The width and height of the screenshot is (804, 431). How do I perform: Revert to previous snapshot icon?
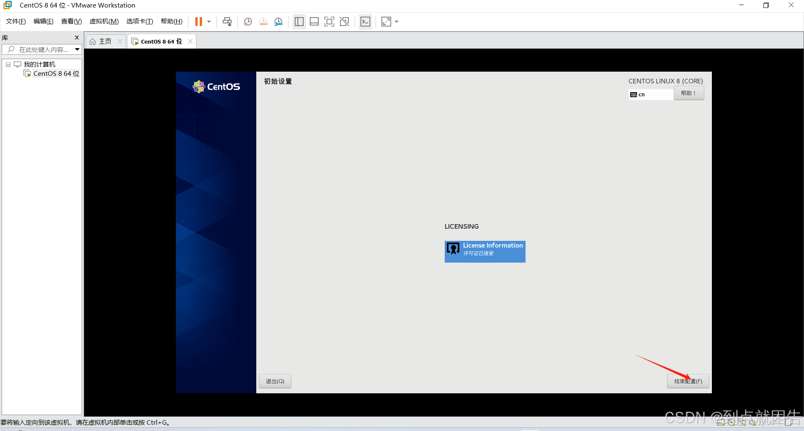tap(263, 22)
